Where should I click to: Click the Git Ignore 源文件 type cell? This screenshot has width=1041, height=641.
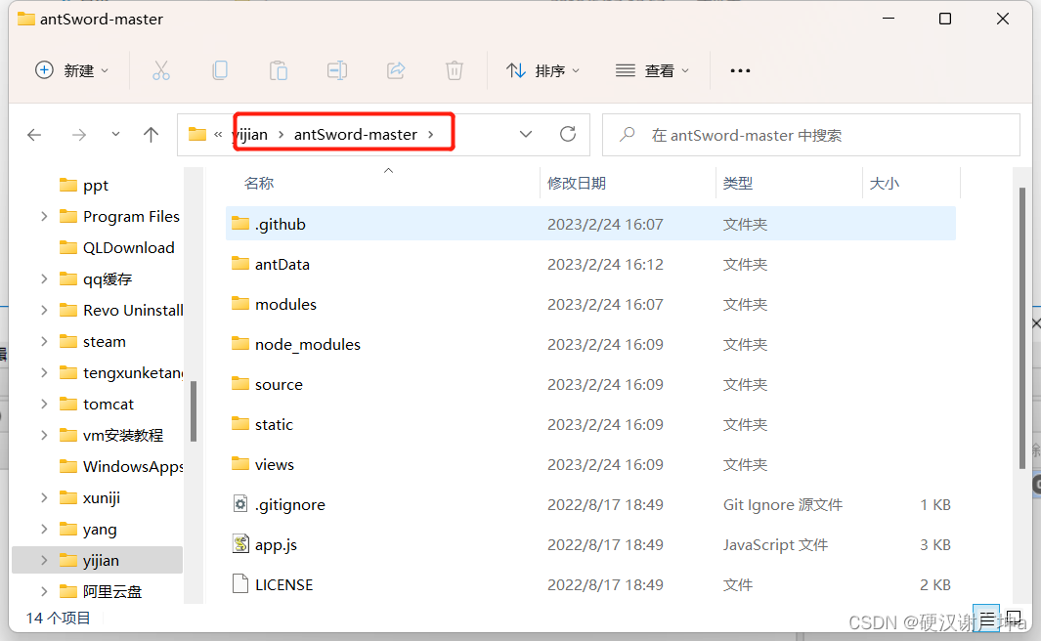[x=783, y=504]
